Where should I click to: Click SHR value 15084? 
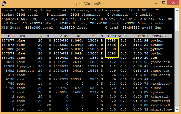click(x=93, y=40)
